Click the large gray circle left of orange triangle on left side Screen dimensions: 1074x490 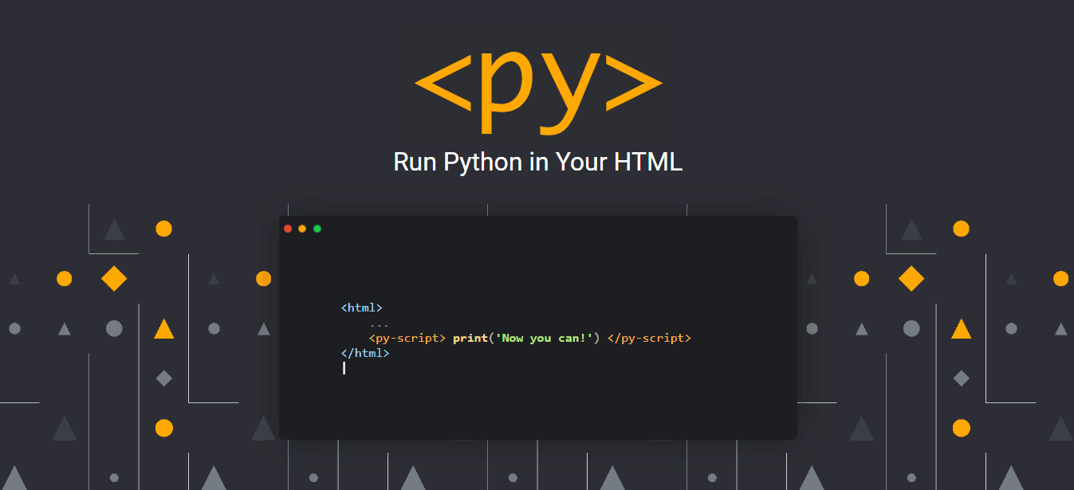pyautogui.click(x=114, y=328)
